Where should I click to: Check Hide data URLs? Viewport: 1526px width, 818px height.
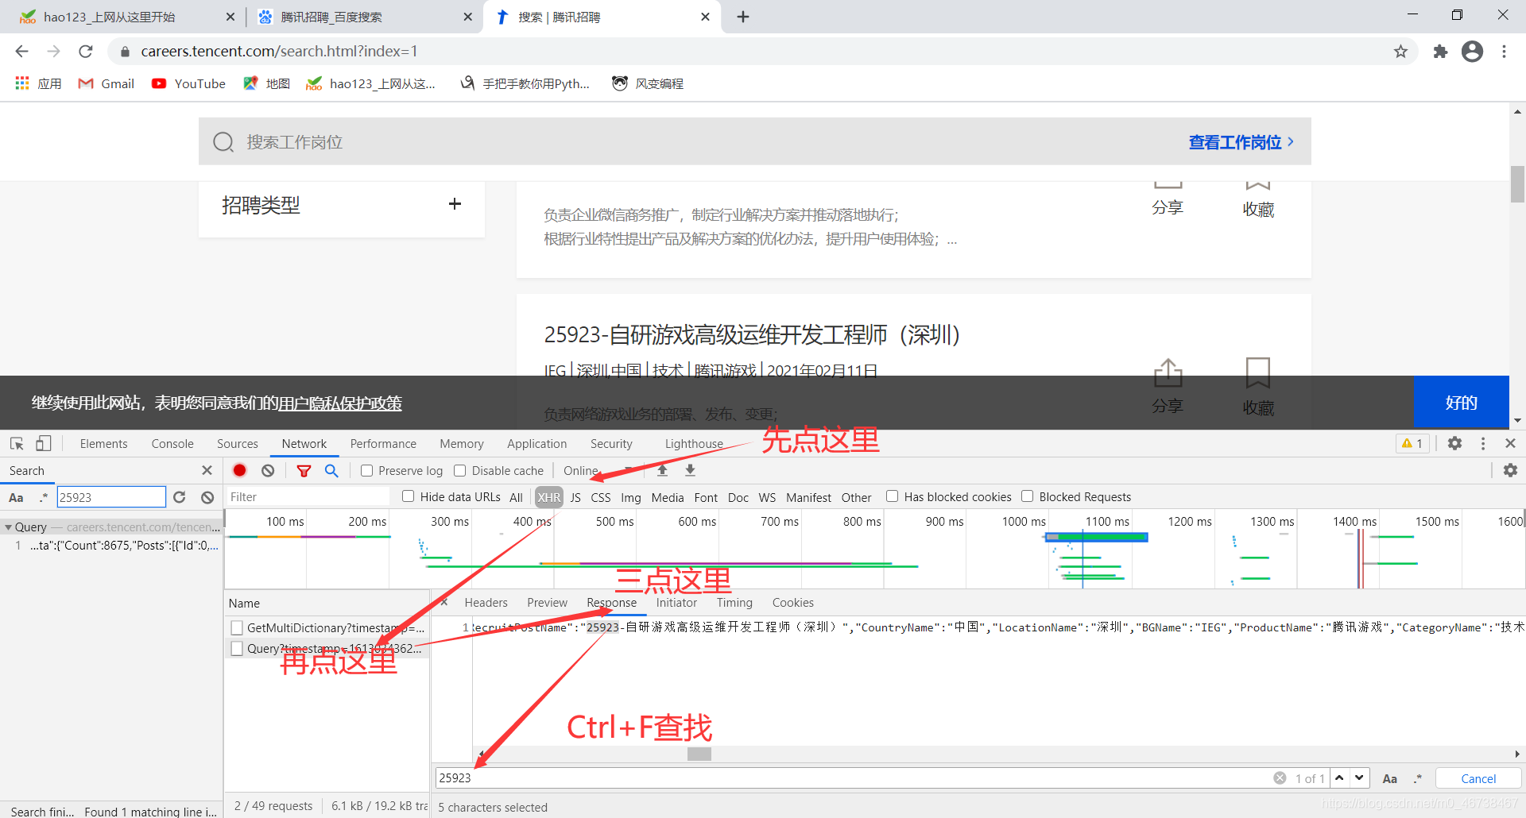pos(409,496)
